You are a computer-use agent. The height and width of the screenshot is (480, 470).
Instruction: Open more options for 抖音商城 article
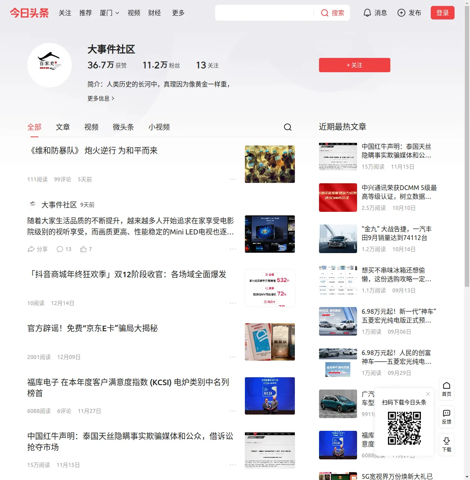pos(233,303)
